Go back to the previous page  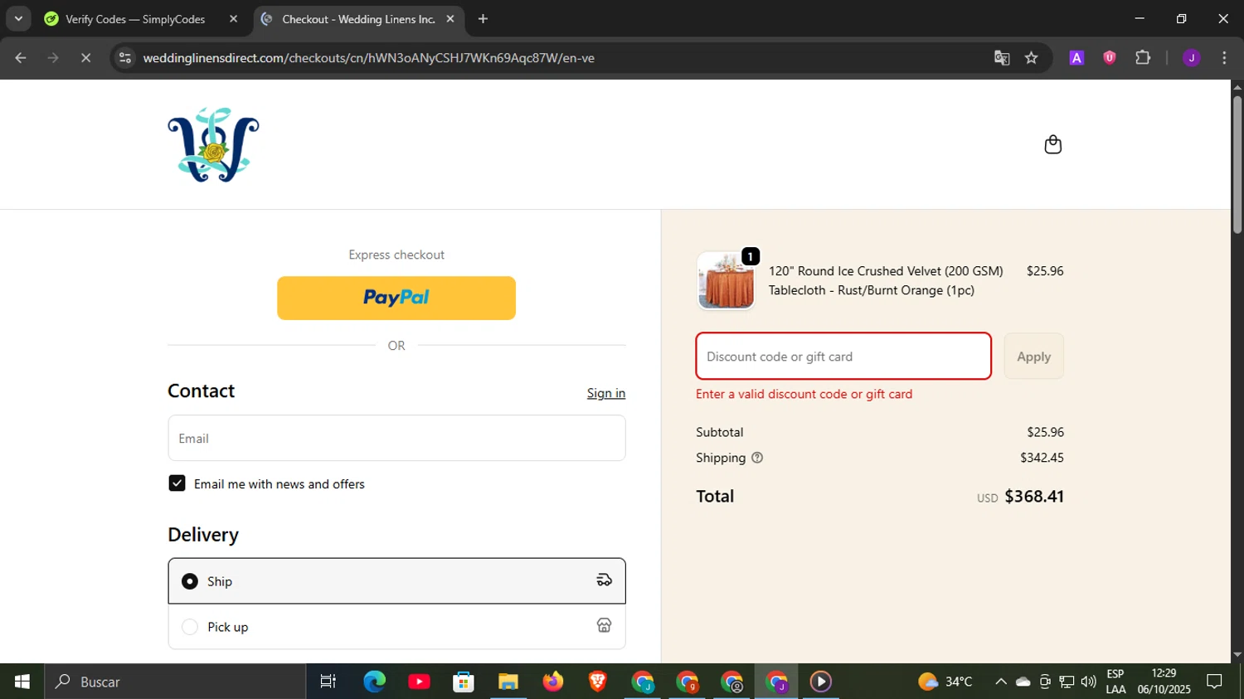pyautogui.click(x=21, y=58)
